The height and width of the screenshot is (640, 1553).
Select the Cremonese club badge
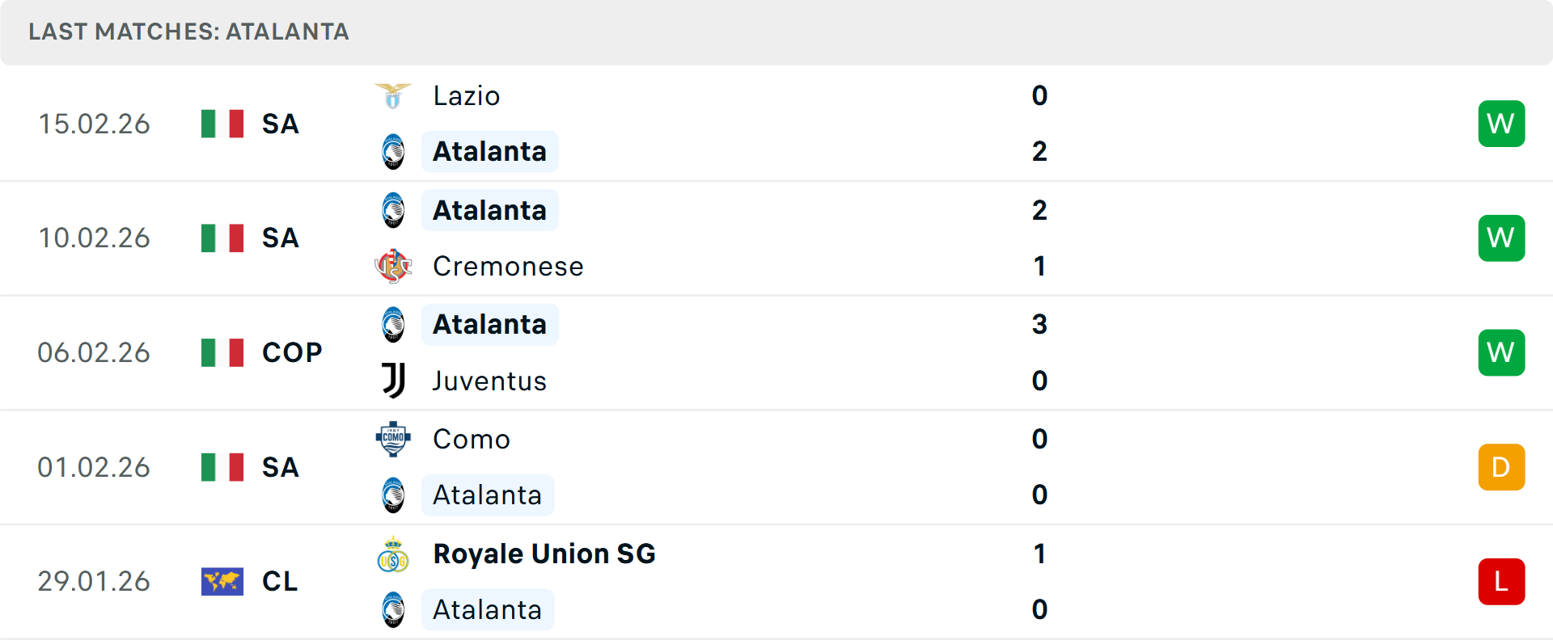coord(392,267)
